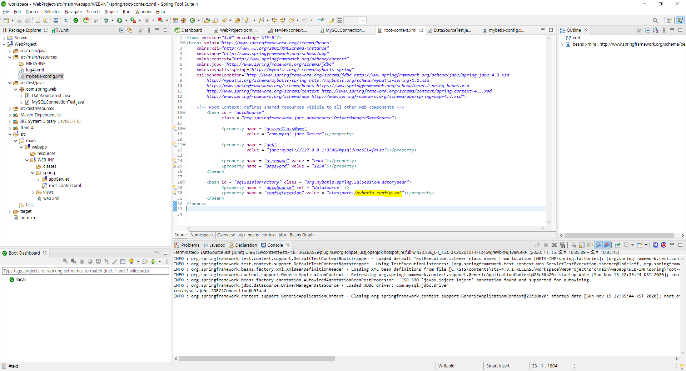Click Remove All Terminated Launches double-X icon

tap(562, 245)
